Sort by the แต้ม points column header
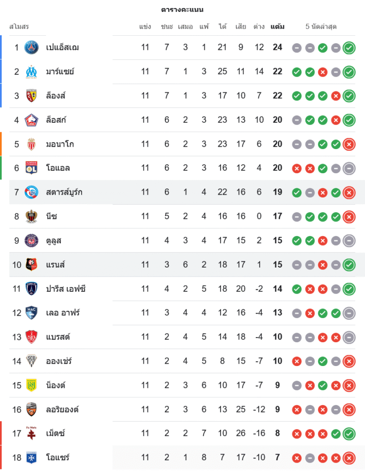 coord(277,27)
